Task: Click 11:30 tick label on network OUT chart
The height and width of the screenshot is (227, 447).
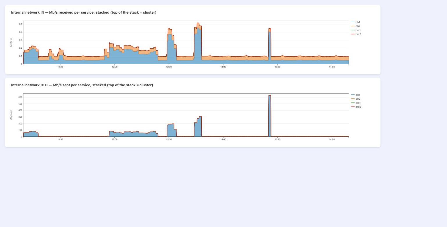Action: [x=60, y=140]
